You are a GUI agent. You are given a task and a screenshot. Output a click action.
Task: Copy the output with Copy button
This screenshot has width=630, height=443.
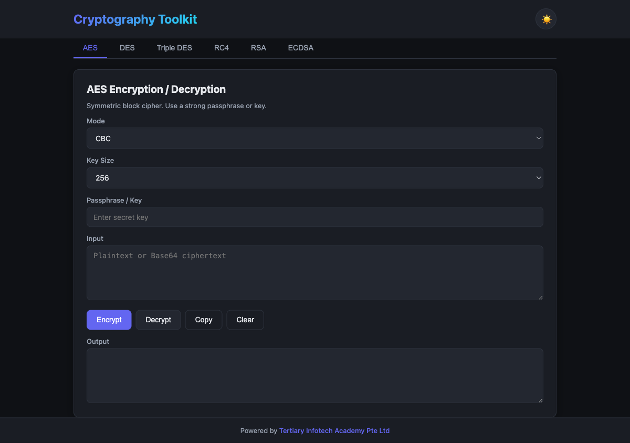(x=204, y=320)
